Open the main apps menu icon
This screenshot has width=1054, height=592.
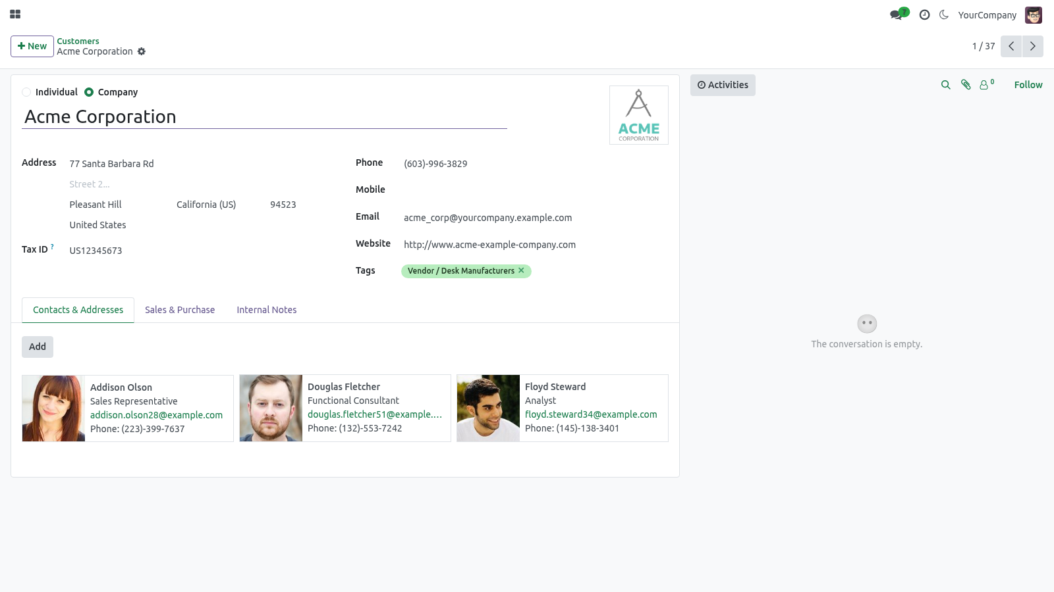pos(15,14)
